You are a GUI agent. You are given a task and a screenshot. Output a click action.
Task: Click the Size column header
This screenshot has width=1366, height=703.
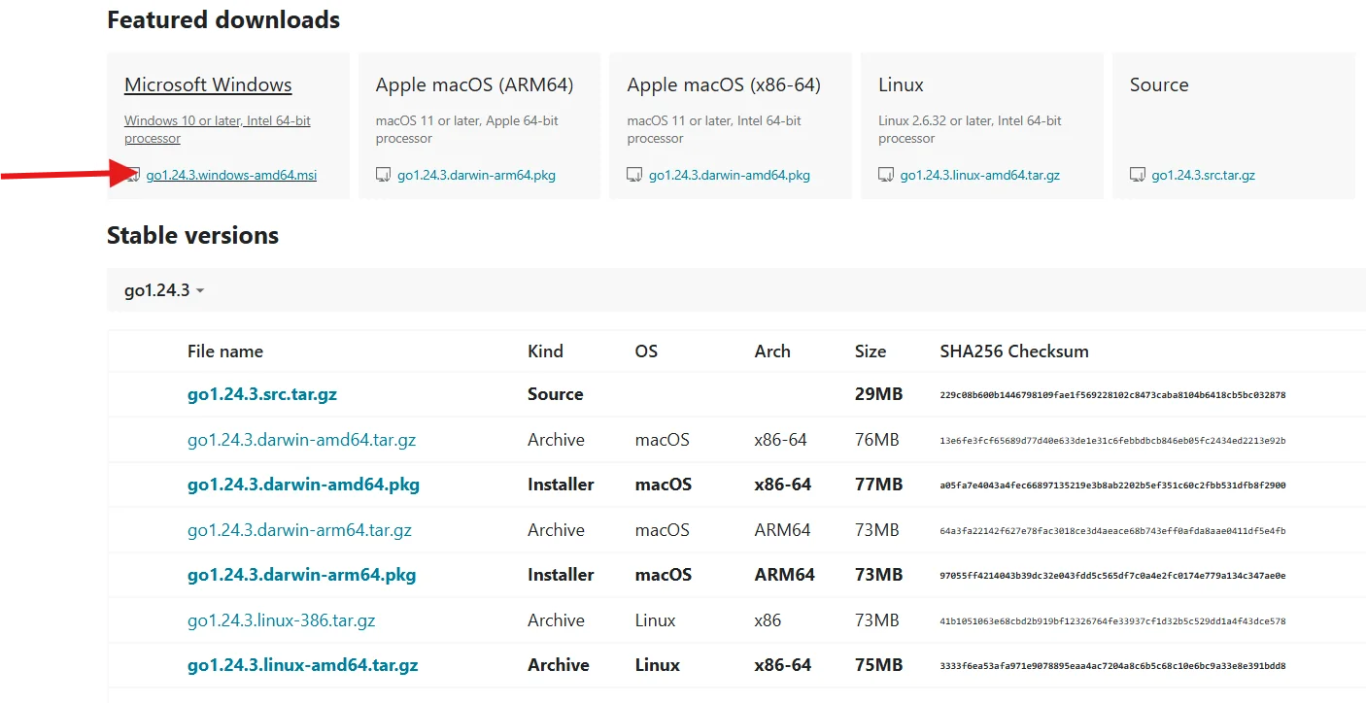871,351
